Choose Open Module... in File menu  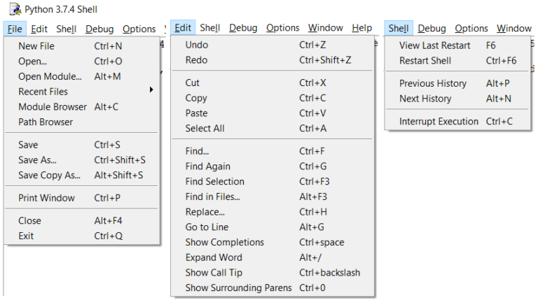(50, 76)
